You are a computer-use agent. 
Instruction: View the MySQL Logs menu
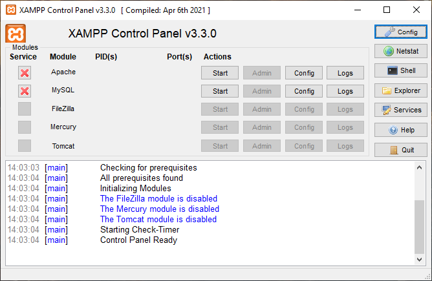tap(345, 91)
